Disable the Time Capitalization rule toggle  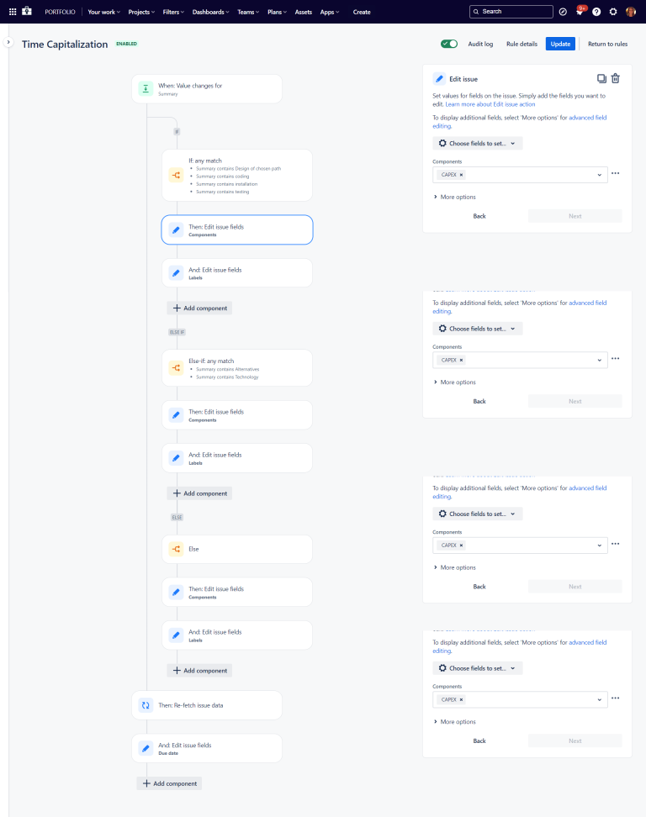[x=449, y=43]
